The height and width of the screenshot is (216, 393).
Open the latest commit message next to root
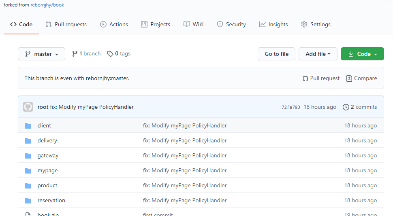[92, 107]
